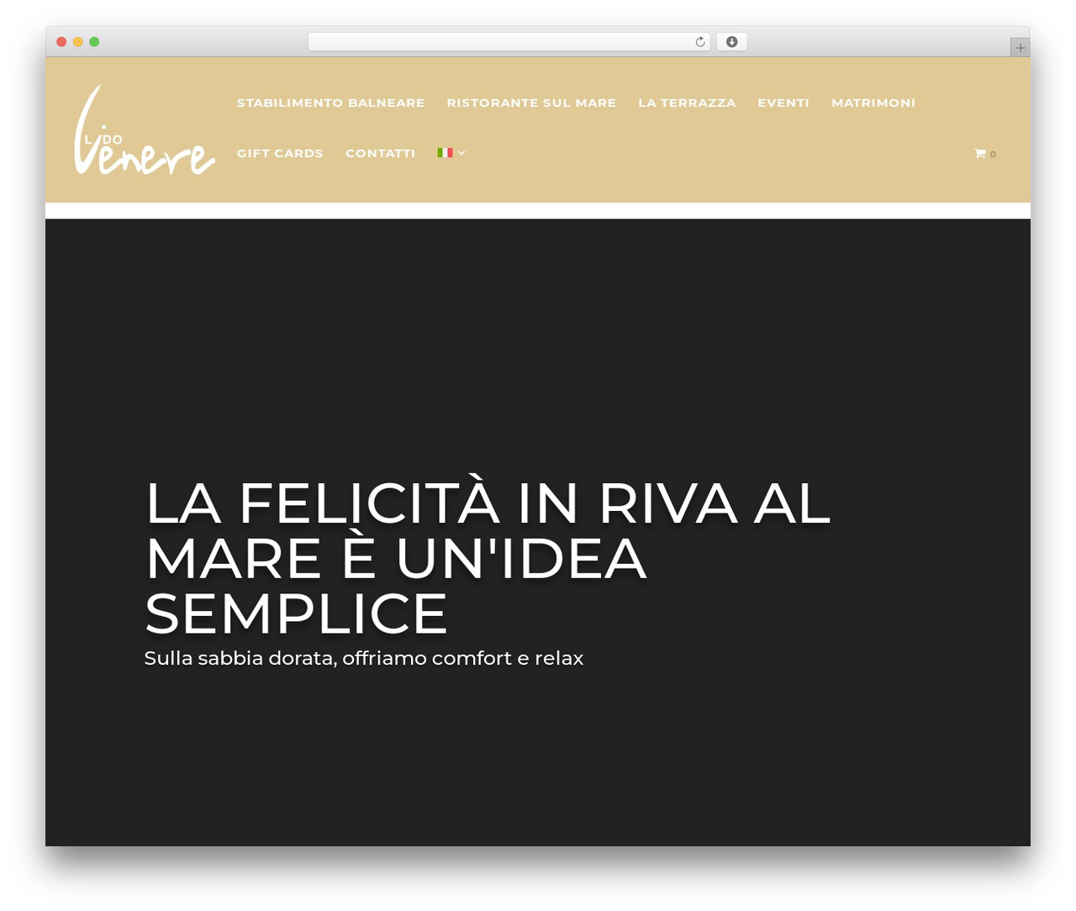Go to Ristorante Sul Mare page
Viewport: 1076px width, 911px height.
pyautogui.click(x=531, y=103)
